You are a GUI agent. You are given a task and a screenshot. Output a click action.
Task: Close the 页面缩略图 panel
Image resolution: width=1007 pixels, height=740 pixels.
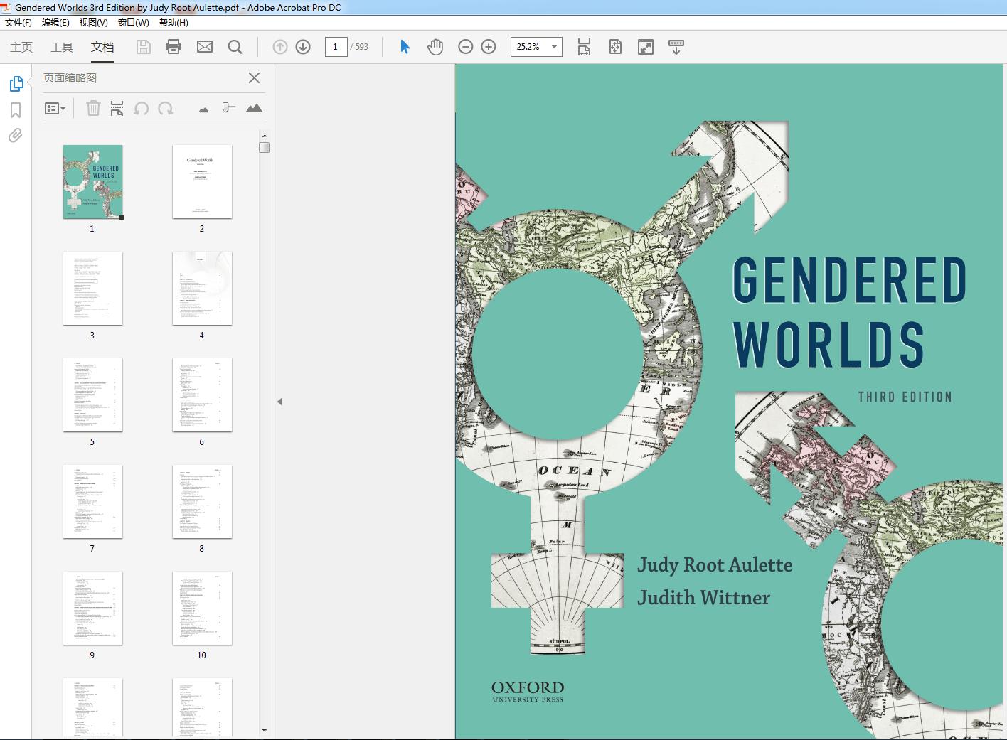tap(254, 78)
